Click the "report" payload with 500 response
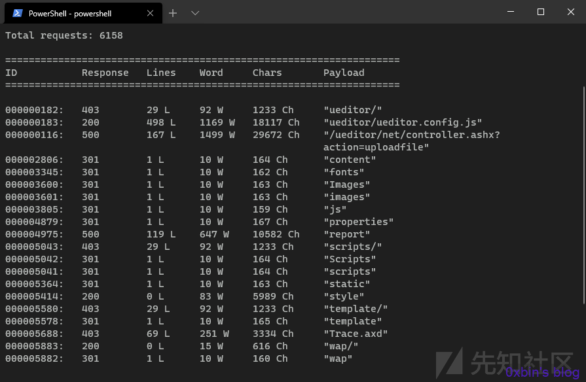Image resolution: width=586 pixels, height=382 pixels. [347, 234]
